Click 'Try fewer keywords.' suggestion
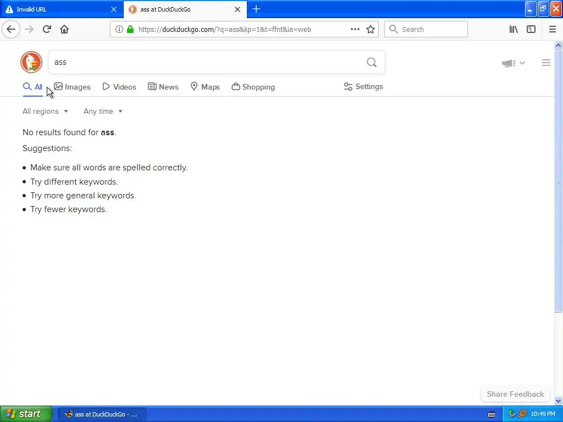This screenshot has width=563, height=422. (69, 209)
